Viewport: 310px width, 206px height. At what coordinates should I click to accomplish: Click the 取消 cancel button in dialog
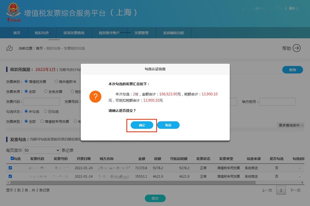point(168,125)
